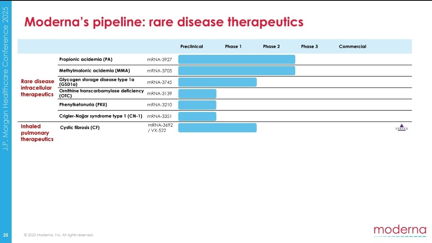
Task: Select the mRNA-3745 label
Action: 159,82
